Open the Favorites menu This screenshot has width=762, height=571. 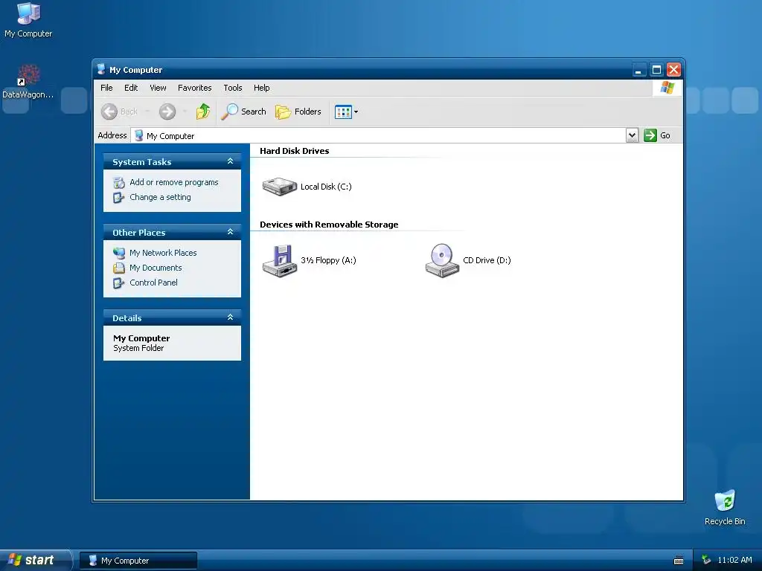(194, 88)
